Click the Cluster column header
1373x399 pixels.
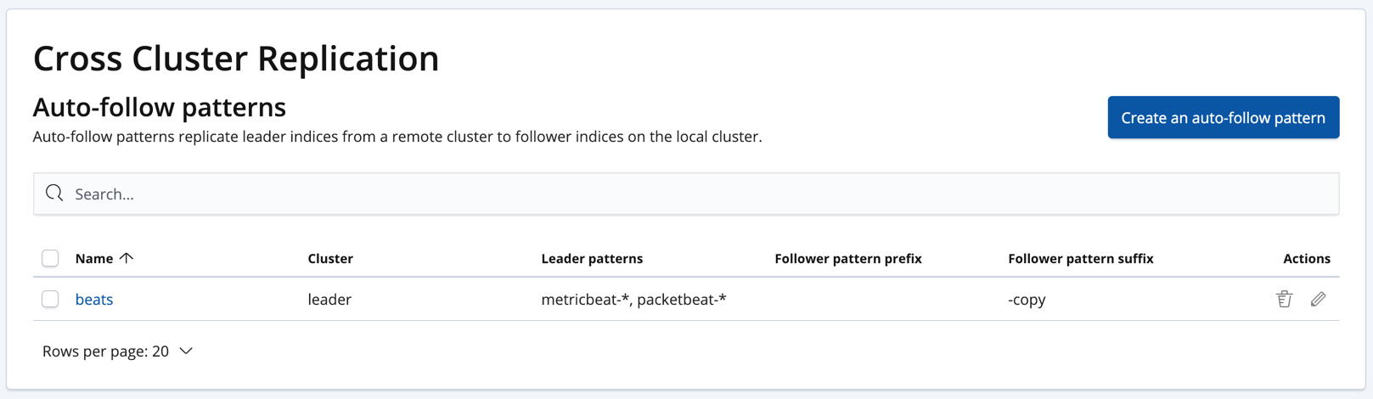pos(330,258)
